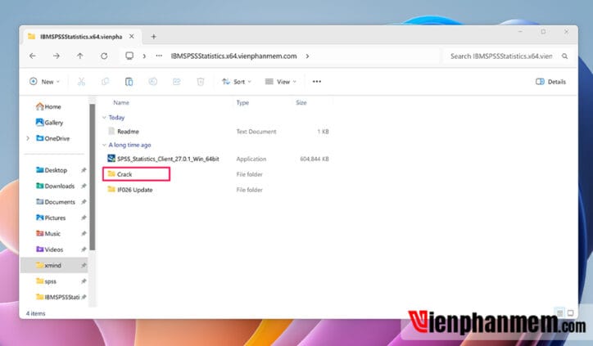Select IBMSPSSStati folder in sidebar
The height and width of the screenshot is (346, 593).
coord(58,297)
